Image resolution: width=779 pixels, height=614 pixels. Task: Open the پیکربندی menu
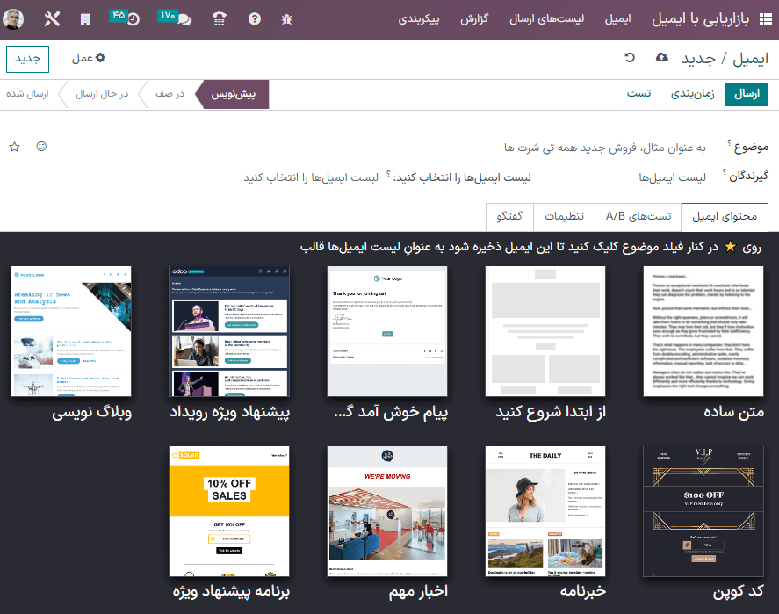pyautogui.click(x=419, y=18)
